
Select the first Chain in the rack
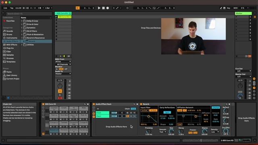(102, 113)
